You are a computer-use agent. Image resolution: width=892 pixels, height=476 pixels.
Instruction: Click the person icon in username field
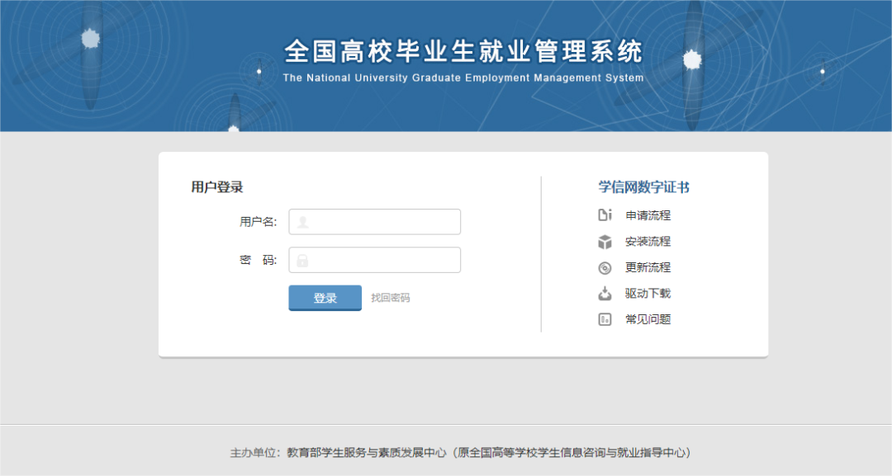pos(303,222)
